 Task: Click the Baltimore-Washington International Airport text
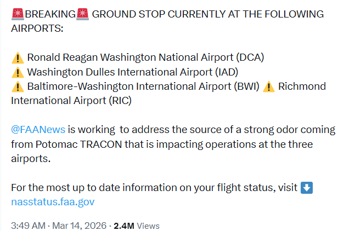tap(143, 86)
